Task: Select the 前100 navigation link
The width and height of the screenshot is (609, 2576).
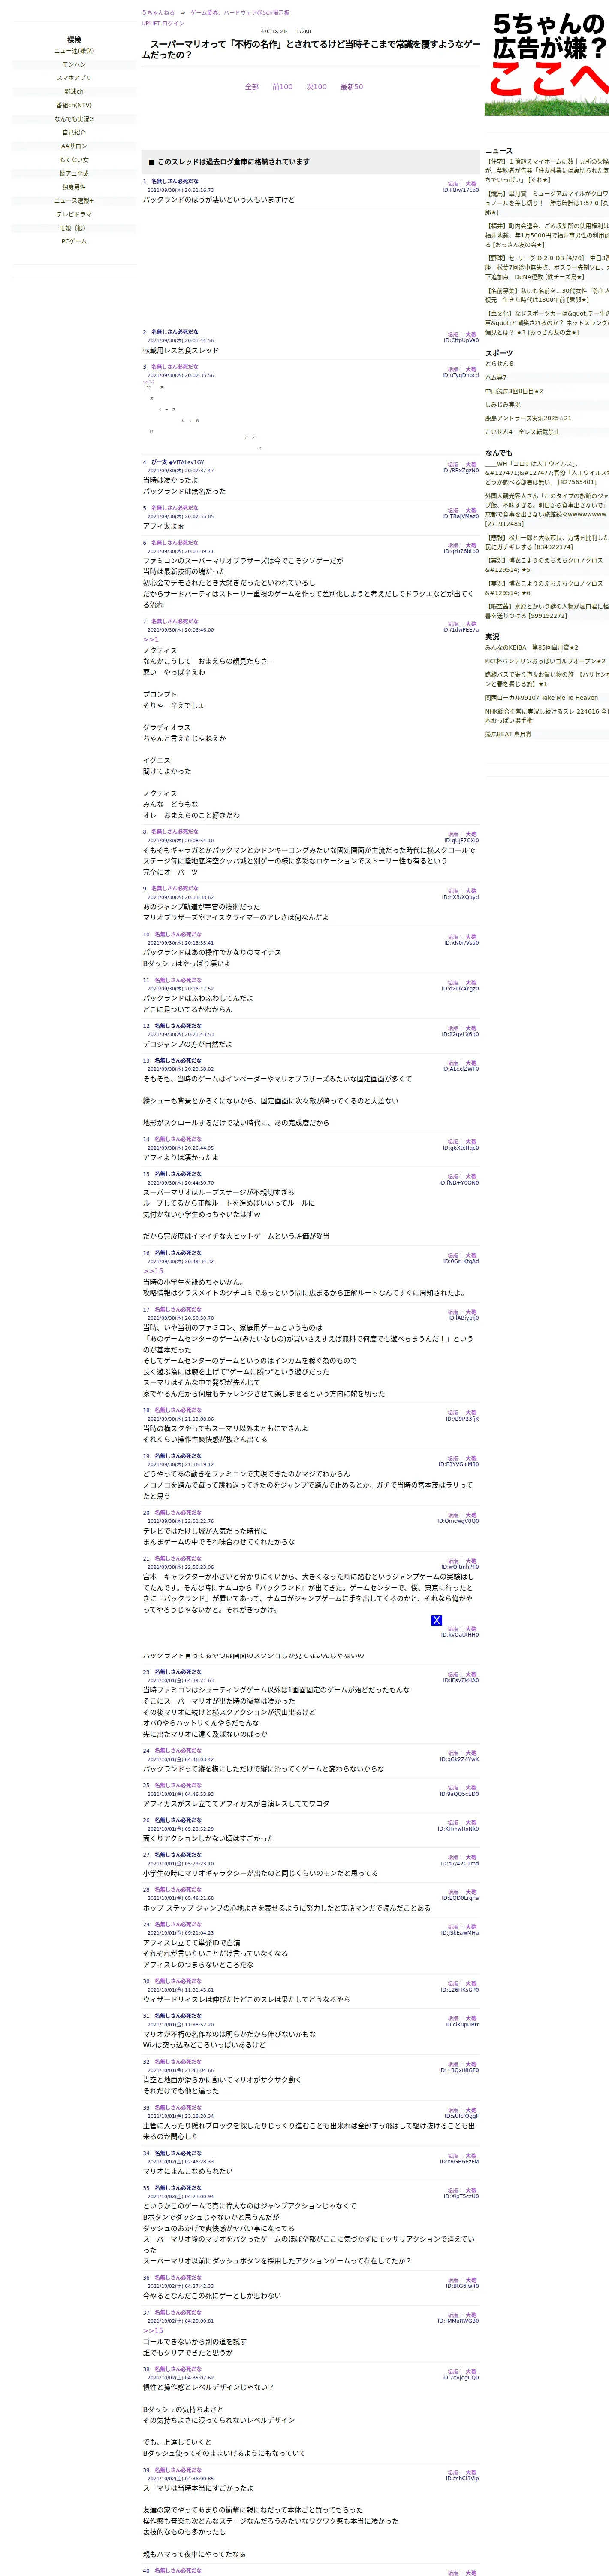Action: tap(283, 87)
